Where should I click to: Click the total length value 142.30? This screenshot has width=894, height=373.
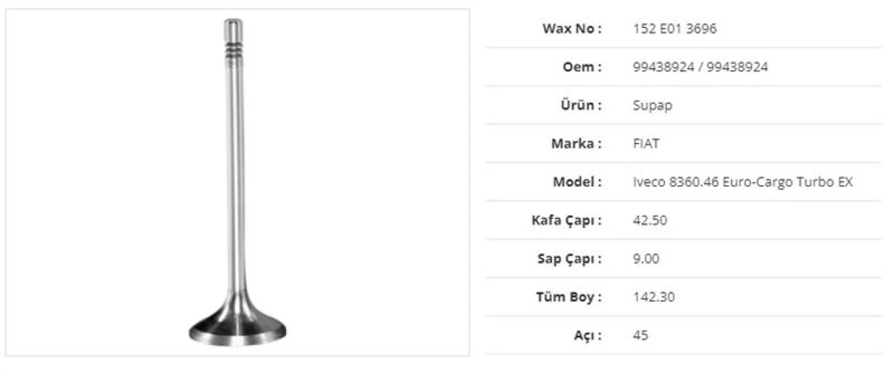[653, 297]
